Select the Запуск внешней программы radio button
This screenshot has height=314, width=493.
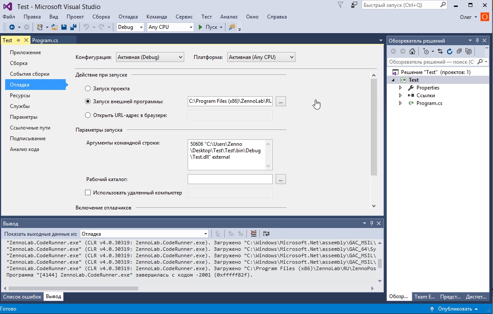[x=88, y=102]
